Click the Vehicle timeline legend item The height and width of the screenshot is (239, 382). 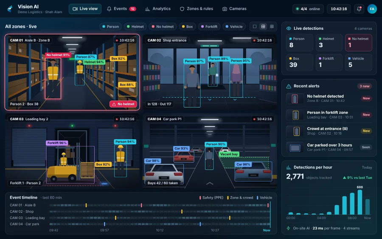pos(264,197)
